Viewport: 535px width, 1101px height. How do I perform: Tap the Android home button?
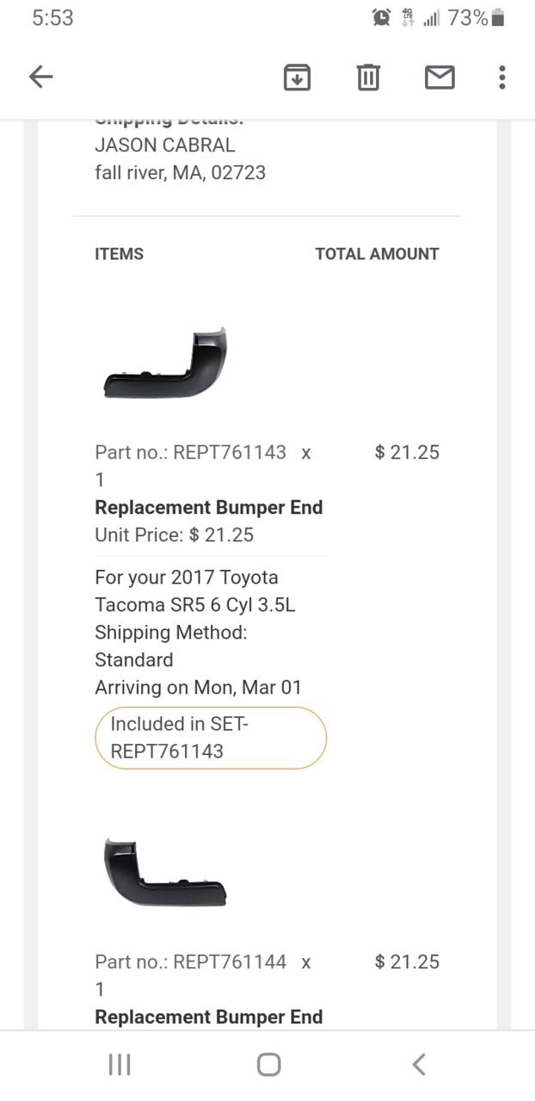[268, 1065]
